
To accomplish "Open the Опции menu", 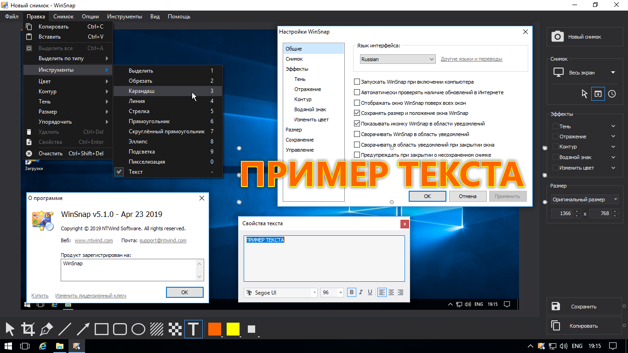I will click(x=91, y=17).
